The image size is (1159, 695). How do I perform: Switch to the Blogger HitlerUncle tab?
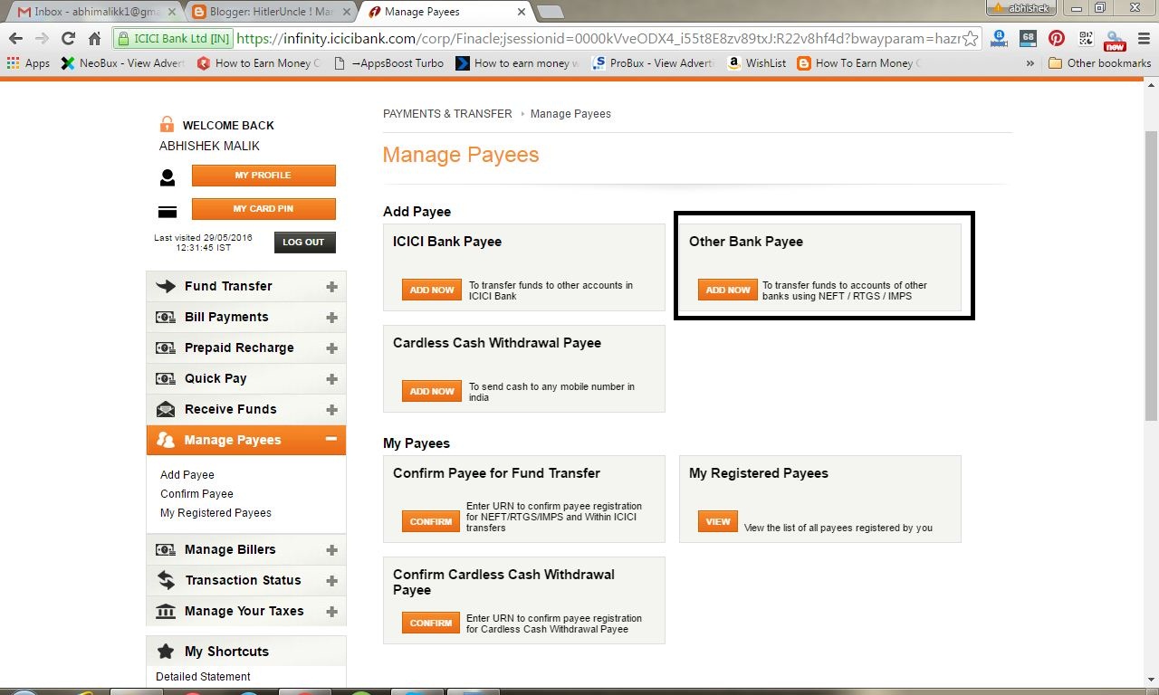(x=269, y=12)
